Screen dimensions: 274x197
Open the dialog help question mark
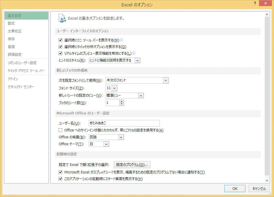pyautogui.click(x=255, y=3)
